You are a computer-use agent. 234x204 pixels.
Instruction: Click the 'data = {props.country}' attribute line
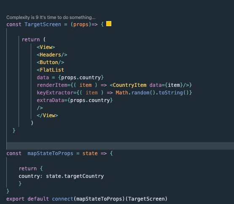tap(70, 78)
